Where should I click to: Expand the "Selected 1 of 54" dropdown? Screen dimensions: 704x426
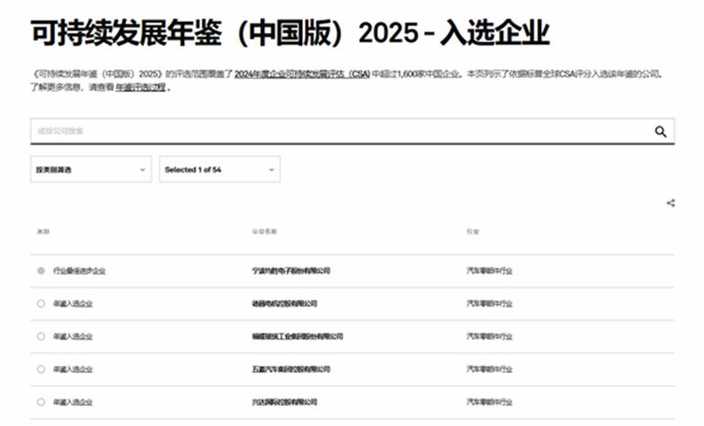220,169
